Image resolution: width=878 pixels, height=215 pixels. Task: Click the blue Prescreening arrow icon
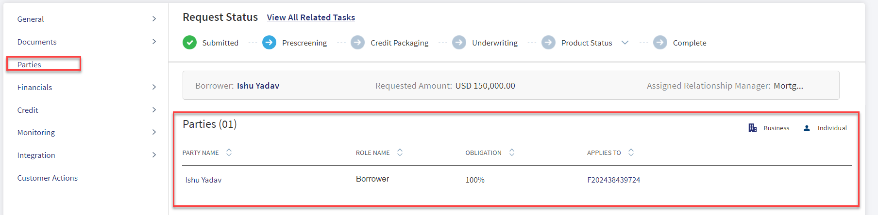point(269,43)
